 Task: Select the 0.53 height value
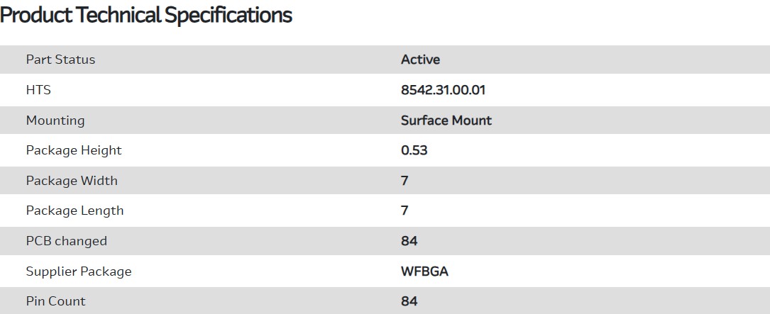(414, 150)
